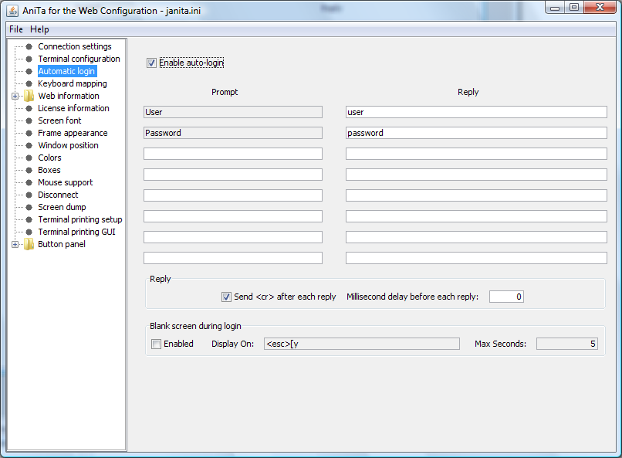Click the Reply field containing user
This screenshot has width=622, height=458.
click(x=476, y=112)
